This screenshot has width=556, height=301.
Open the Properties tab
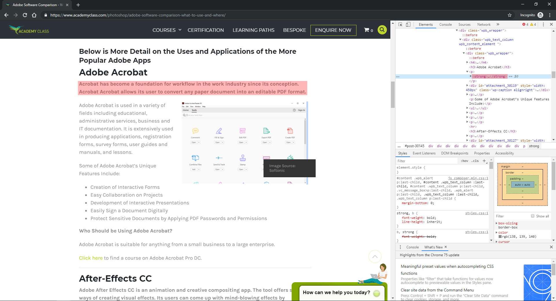click(482, 153)
